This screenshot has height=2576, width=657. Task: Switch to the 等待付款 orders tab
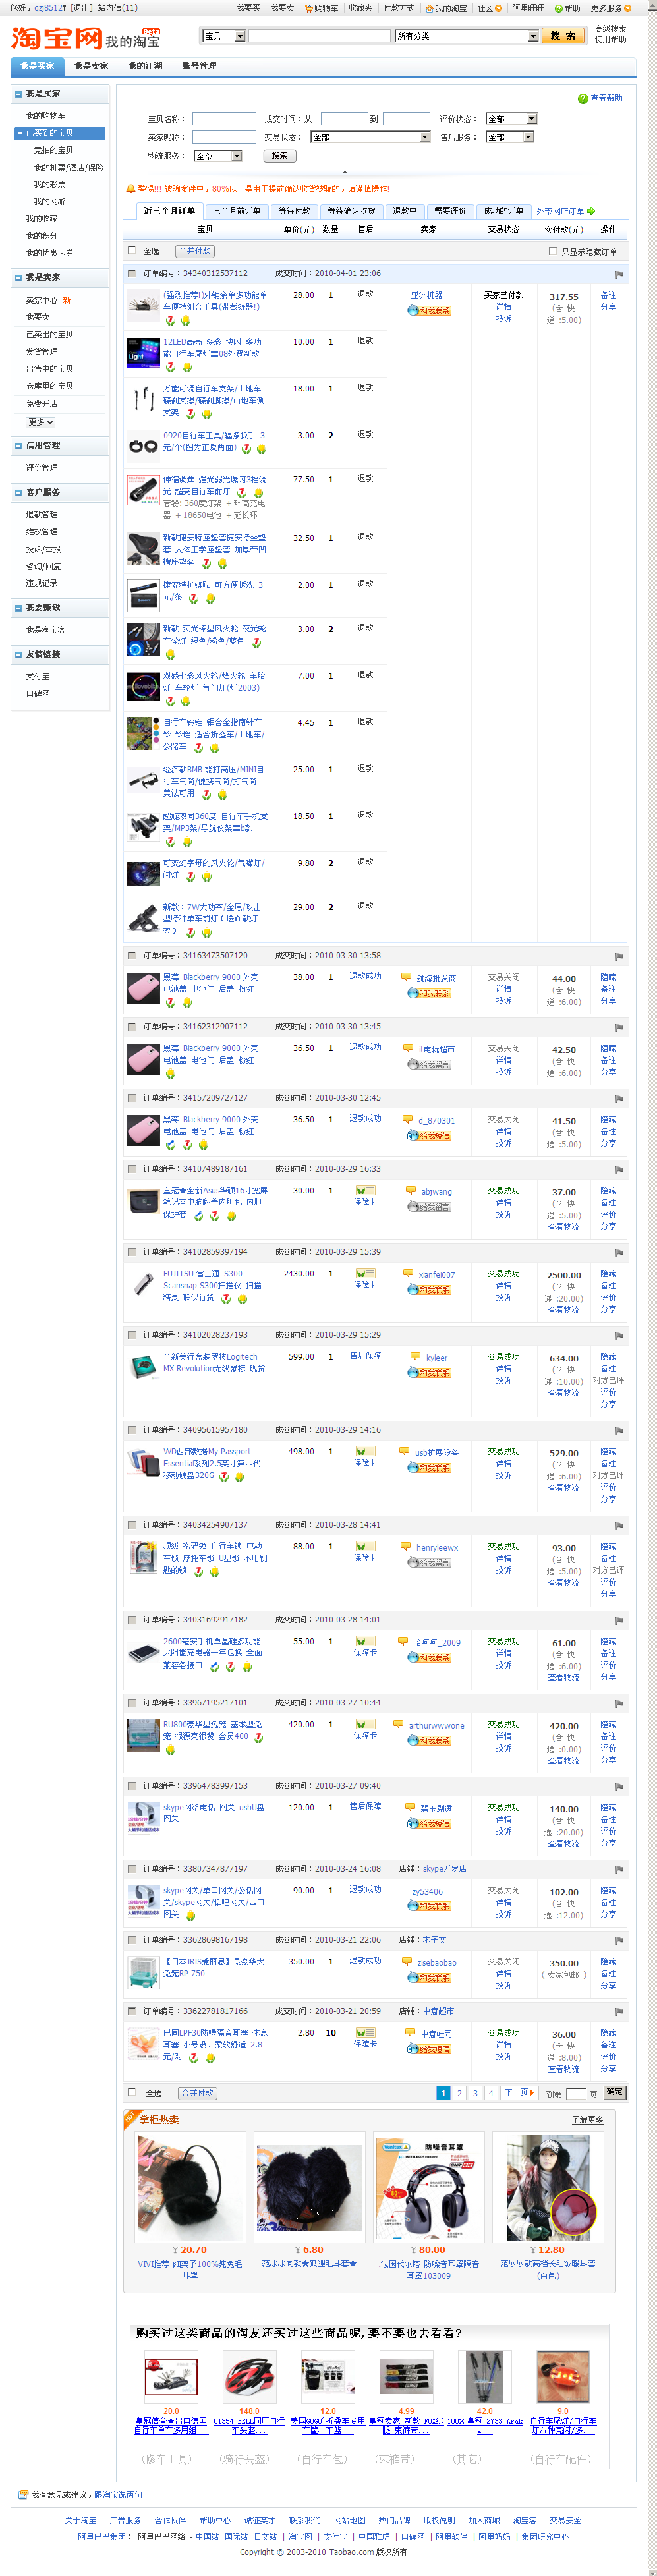[x=294, y=211]
